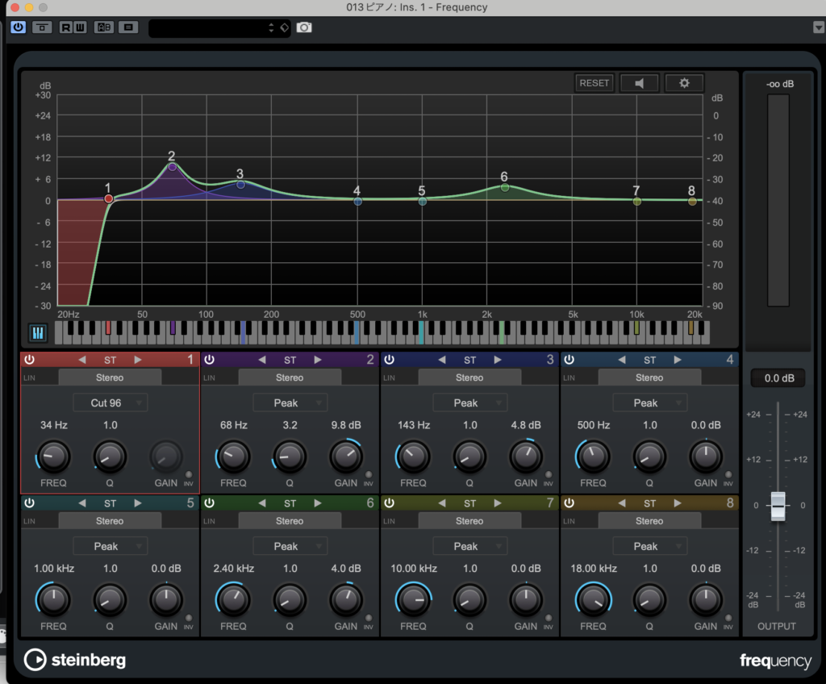Select the Stereo tab of band 7
The image size is (826, 684).
469,521
